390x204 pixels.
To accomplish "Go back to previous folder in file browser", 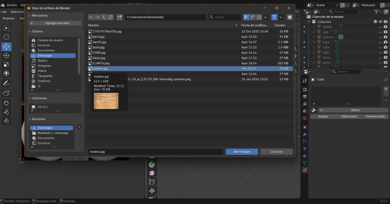I will pyautogui.click(x=91, y=17).
